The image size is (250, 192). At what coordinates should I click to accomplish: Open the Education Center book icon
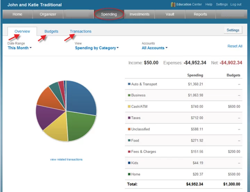point(173,5)
